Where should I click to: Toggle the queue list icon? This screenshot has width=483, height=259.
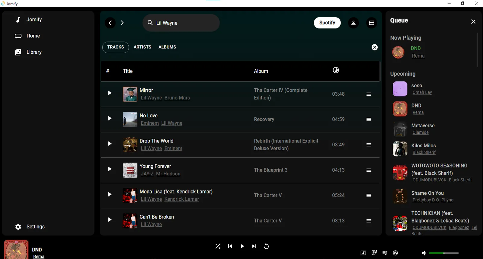[x=385, y=253]
